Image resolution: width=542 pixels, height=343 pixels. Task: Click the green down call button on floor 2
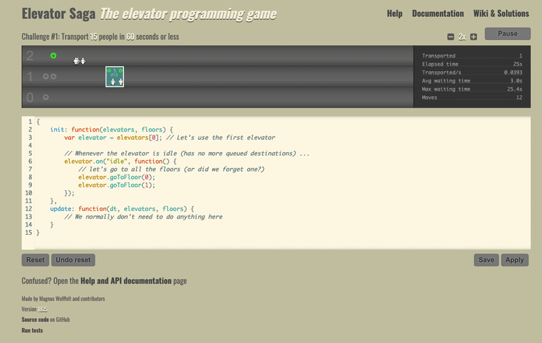(54, 55)
